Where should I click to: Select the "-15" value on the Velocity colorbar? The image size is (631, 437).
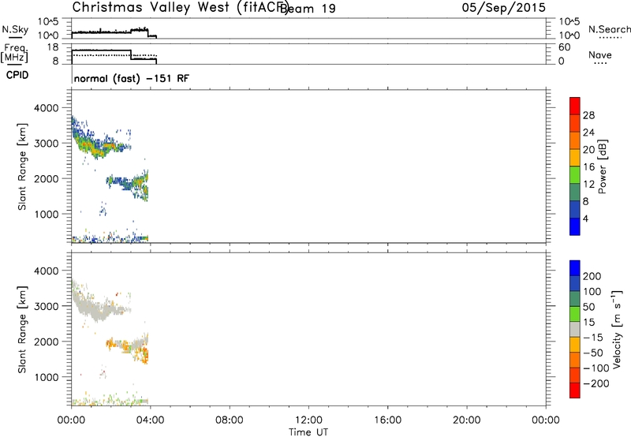click(x=593, y=338)
